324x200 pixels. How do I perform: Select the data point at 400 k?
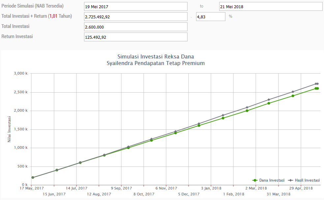[57, 170]
